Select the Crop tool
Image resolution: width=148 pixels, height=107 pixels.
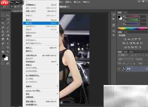point(3,23)
